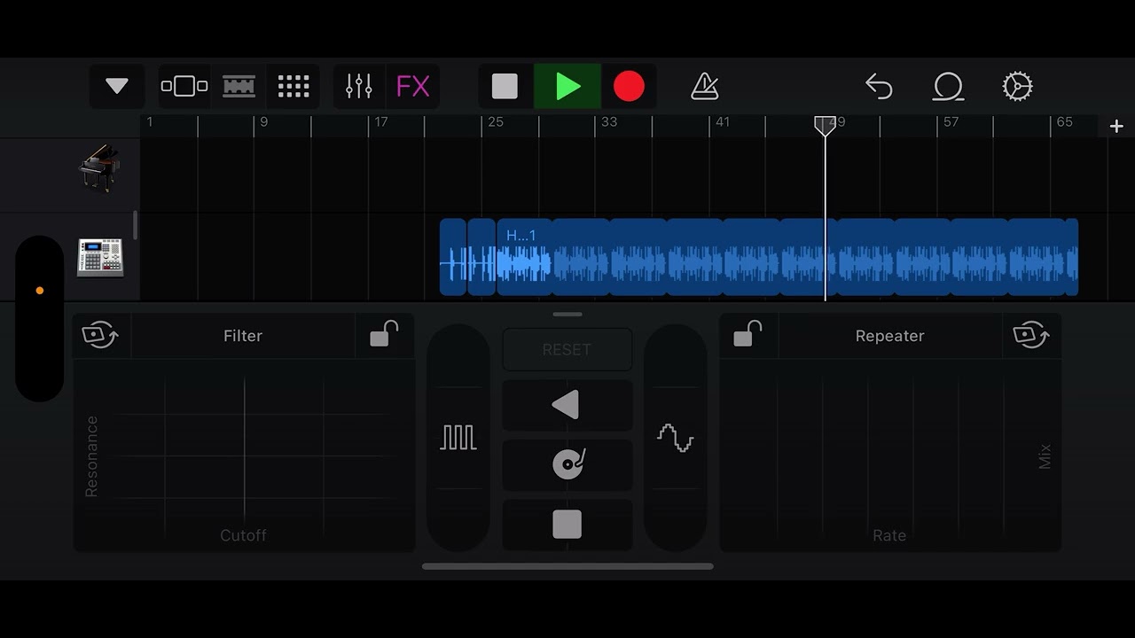Toggle the Filter pad lock
1135x638 pixels.
coord(384,336)
